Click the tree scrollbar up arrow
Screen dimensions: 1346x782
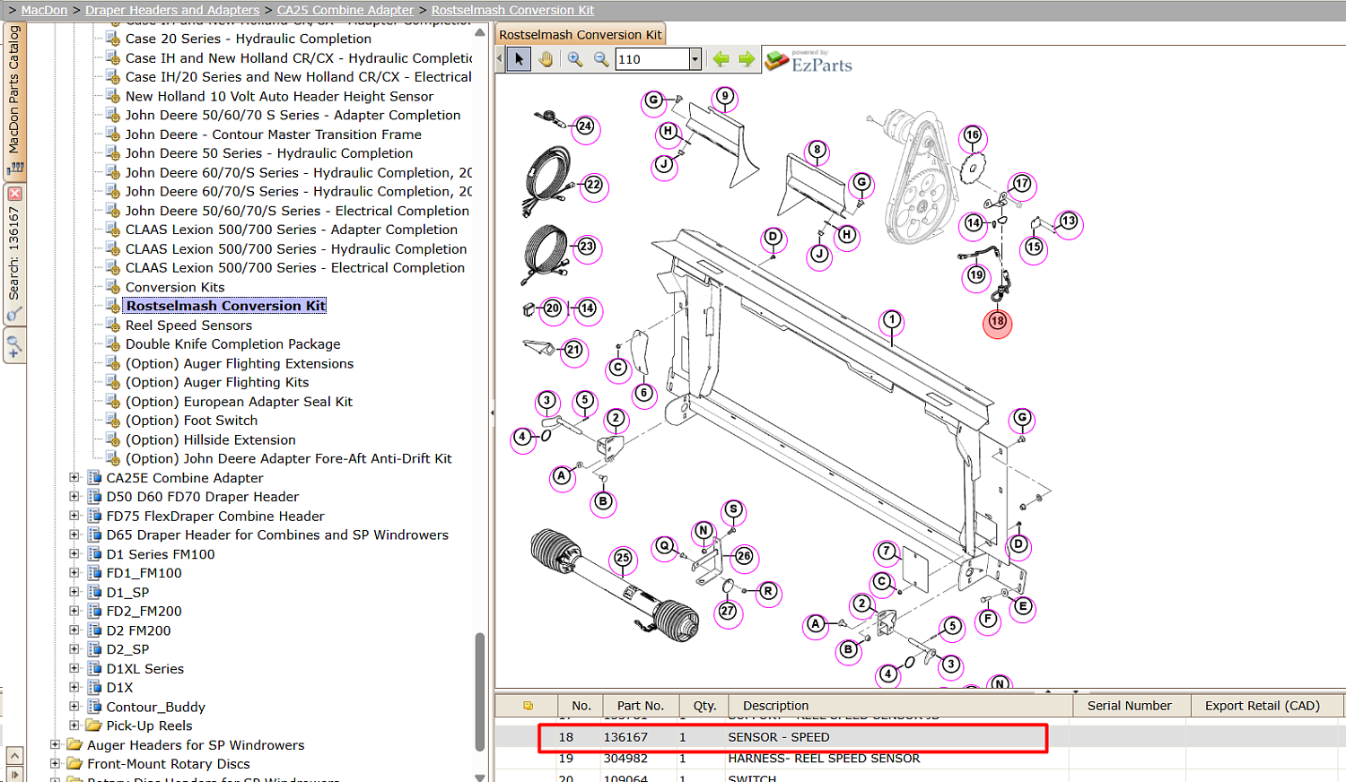[480, 32]
